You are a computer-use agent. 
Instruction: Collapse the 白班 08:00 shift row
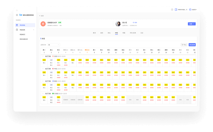[43, 56]
